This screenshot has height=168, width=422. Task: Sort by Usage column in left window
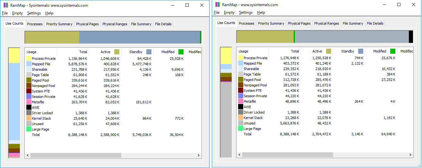click(41, 52)
